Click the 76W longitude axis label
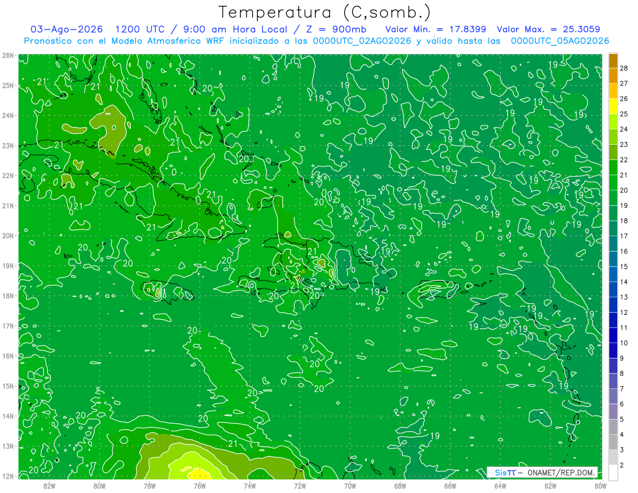Screen dimensions: 638x493 [x=199, y=485]
